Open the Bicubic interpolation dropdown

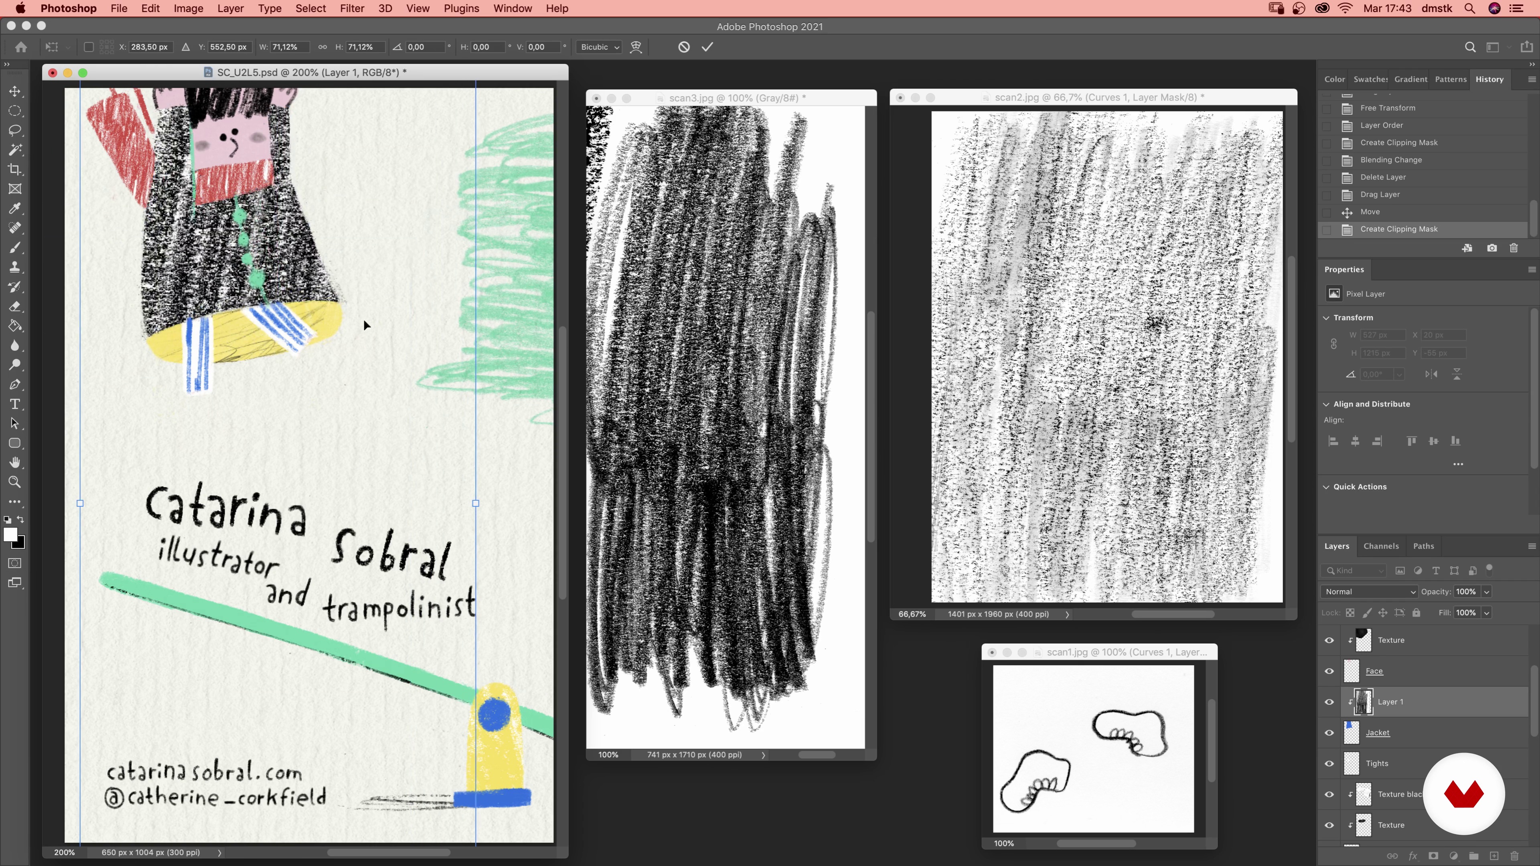coord(600,47)
